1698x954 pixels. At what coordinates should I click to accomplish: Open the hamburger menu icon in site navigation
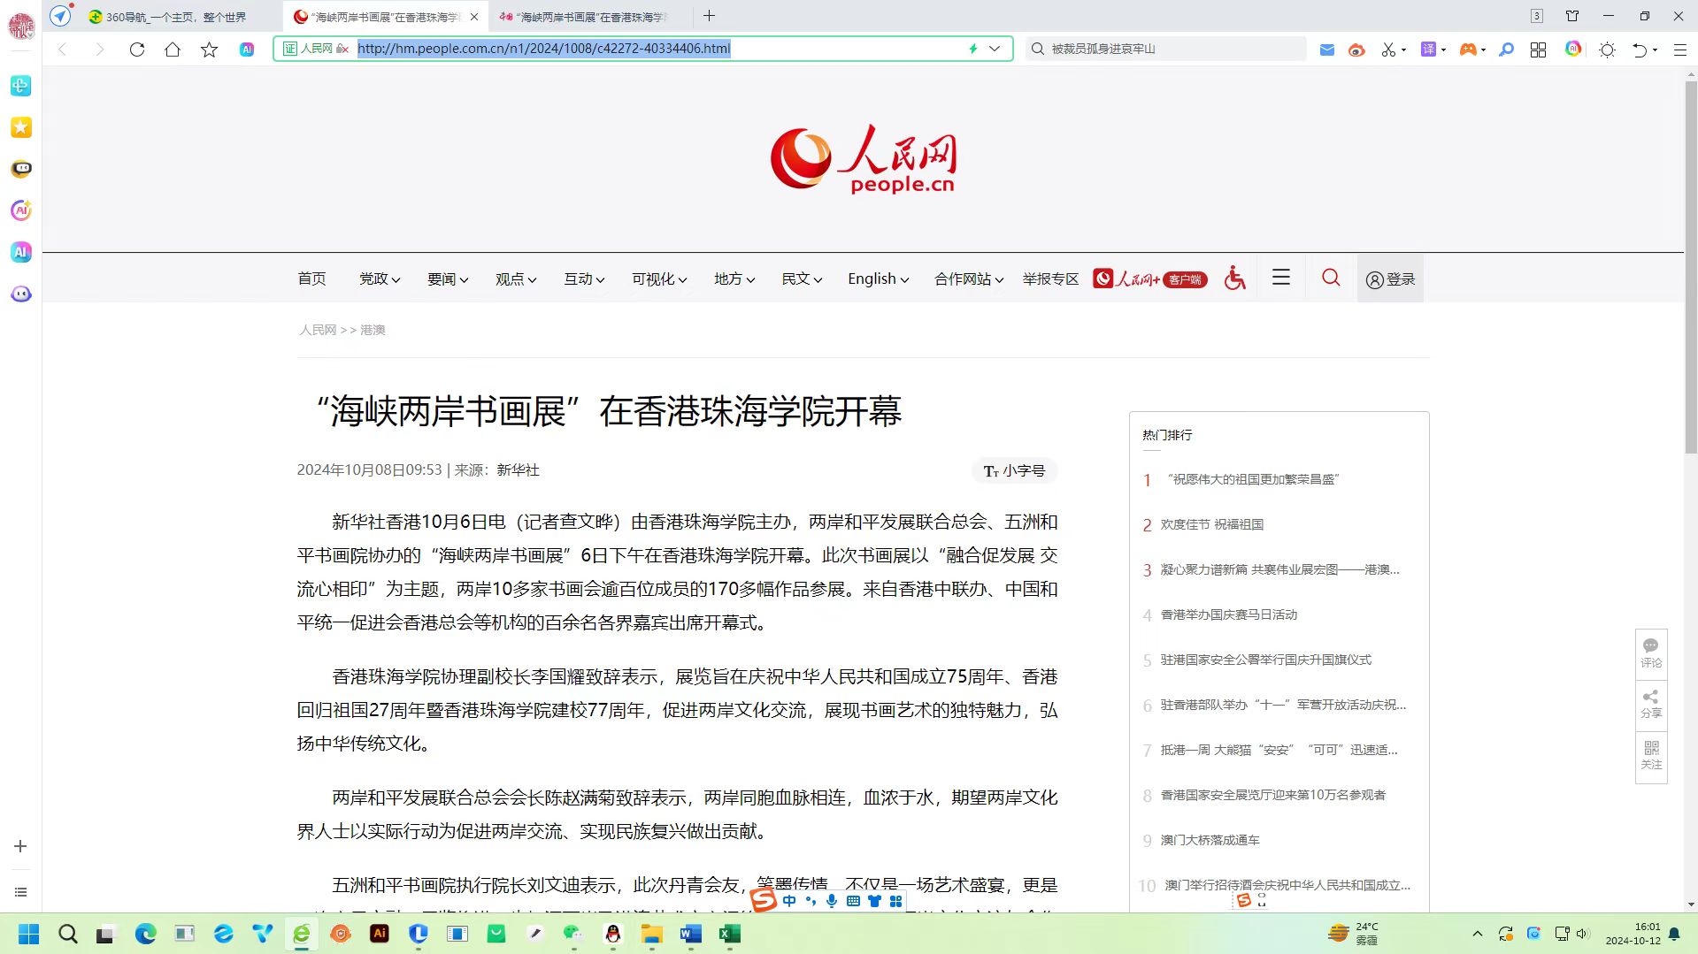(x=1280, y=278)
